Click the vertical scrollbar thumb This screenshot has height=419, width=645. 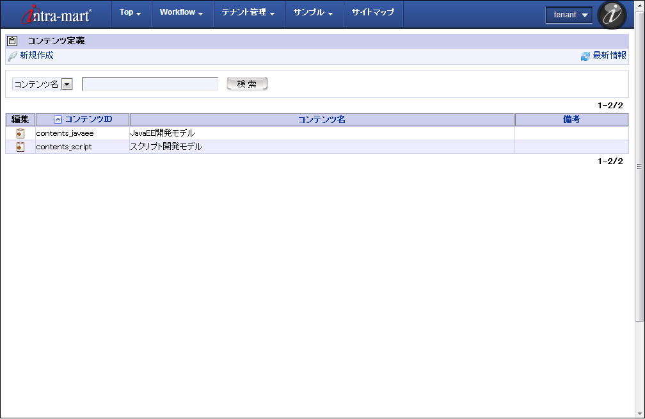(x=639, y=167)
